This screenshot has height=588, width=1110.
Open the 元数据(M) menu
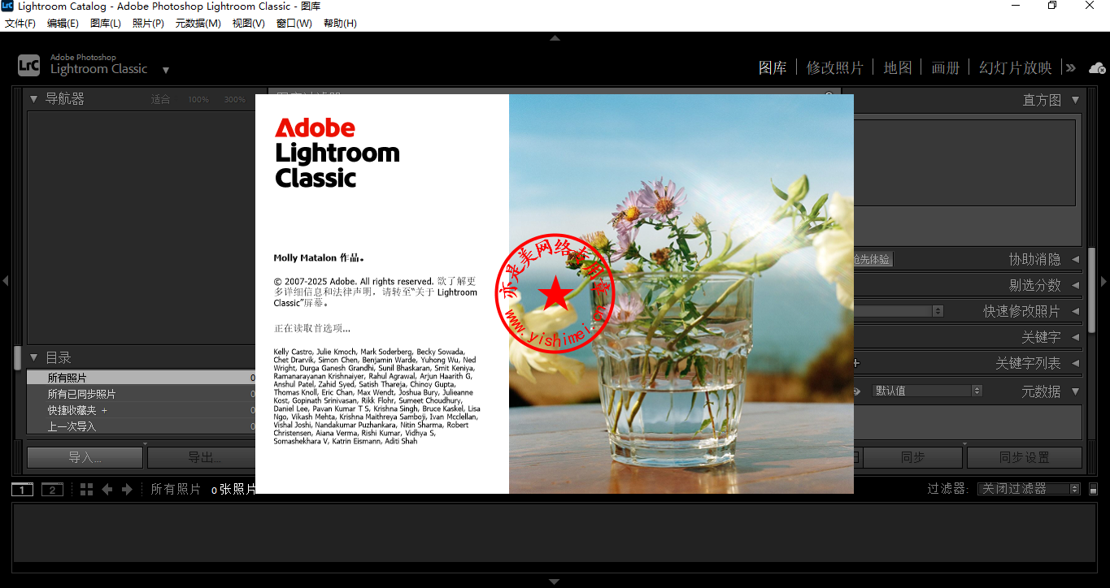(x=198, y=24)
